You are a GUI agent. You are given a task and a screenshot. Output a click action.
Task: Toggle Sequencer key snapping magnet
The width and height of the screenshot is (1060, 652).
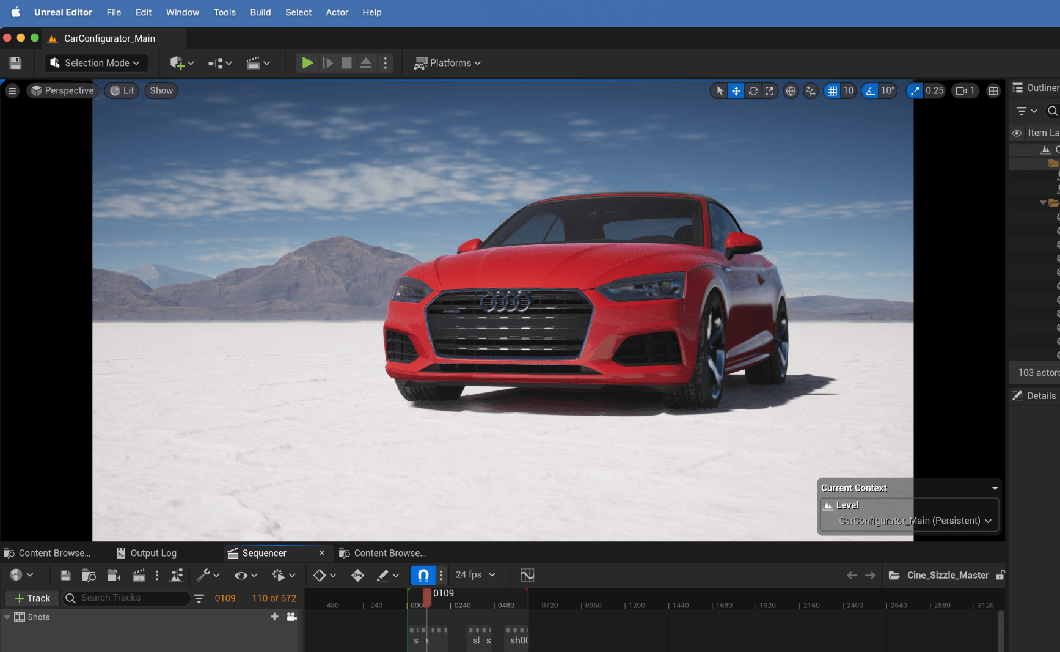coord(423,575)
